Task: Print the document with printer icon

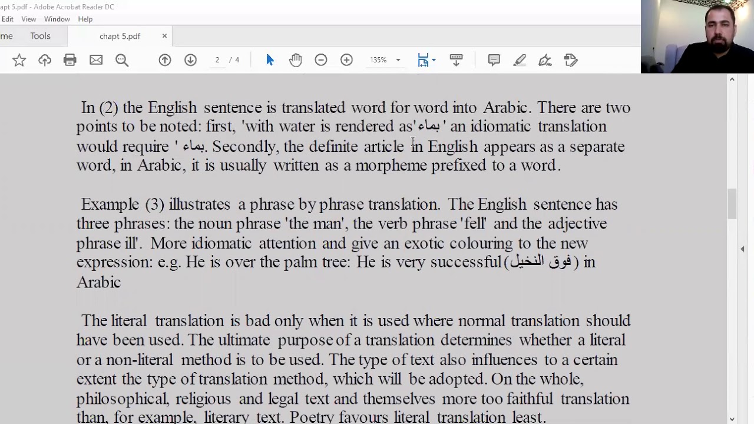Action: click(70, 60)
